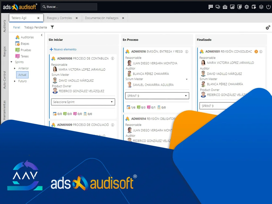272x204 pixels.
Task: Open the Auditoría vertical sidebar tab
Action: point(5,26)
